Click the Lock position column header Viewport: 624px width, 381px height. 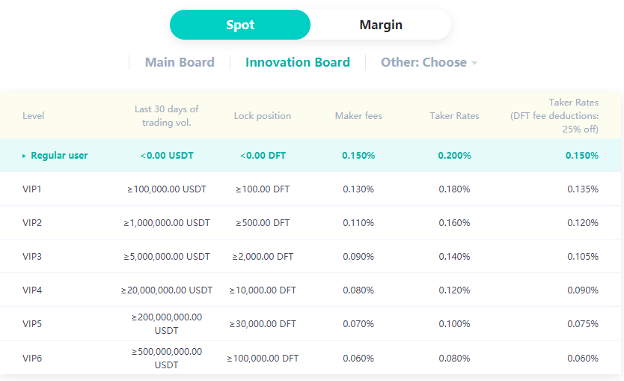pyautogui.click(x=262, y=116)
